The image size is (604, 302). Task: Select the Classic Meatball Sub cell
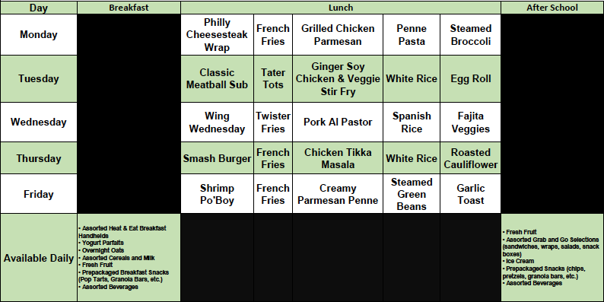point(217,78)
